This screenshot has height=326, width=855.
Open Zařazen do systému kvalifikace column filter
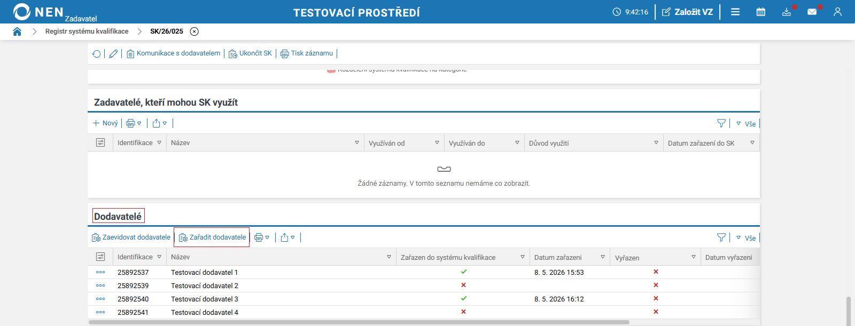click(x=523, y=257)
